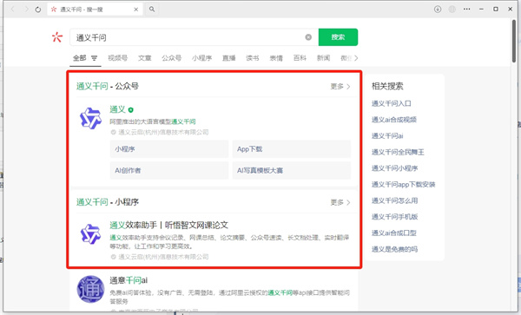Switch to the 视频号 tab
521x315 pixels.
117,58
